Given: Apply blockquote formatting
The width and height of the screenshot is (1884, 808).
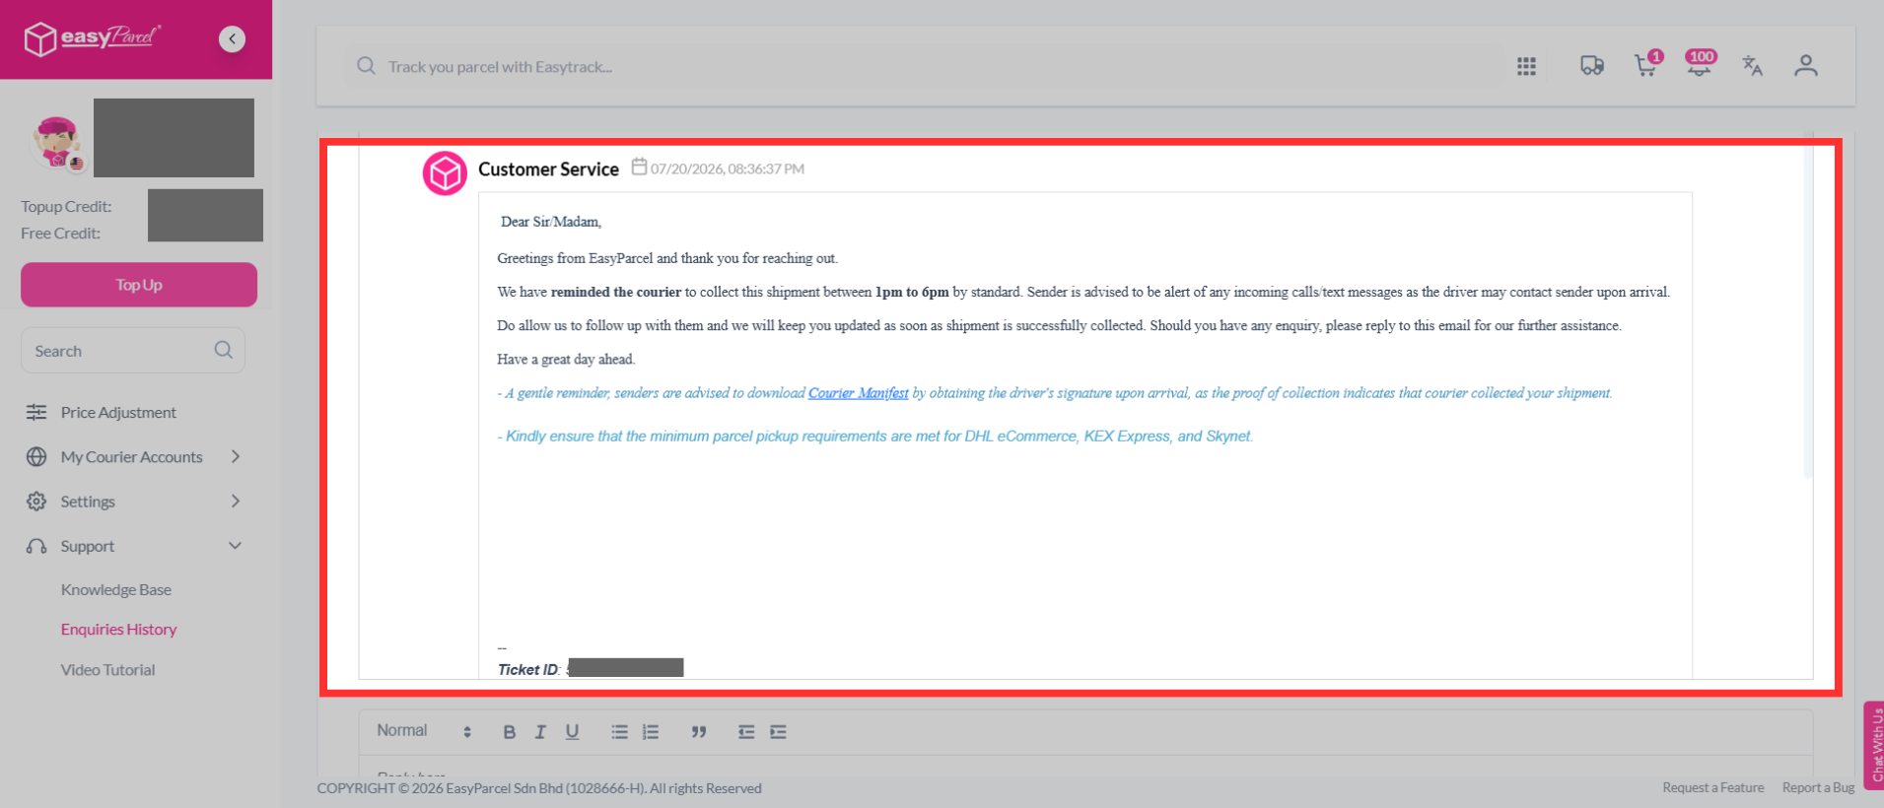Looking at the screenshot, I should pos(699,732).
